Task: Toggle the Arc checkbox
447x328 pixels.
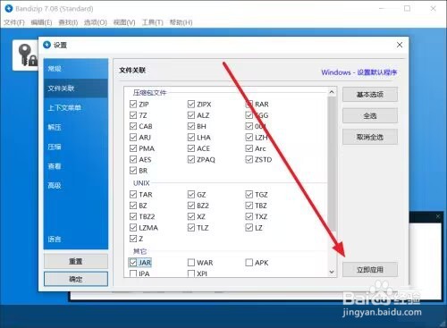Action: 249,148
